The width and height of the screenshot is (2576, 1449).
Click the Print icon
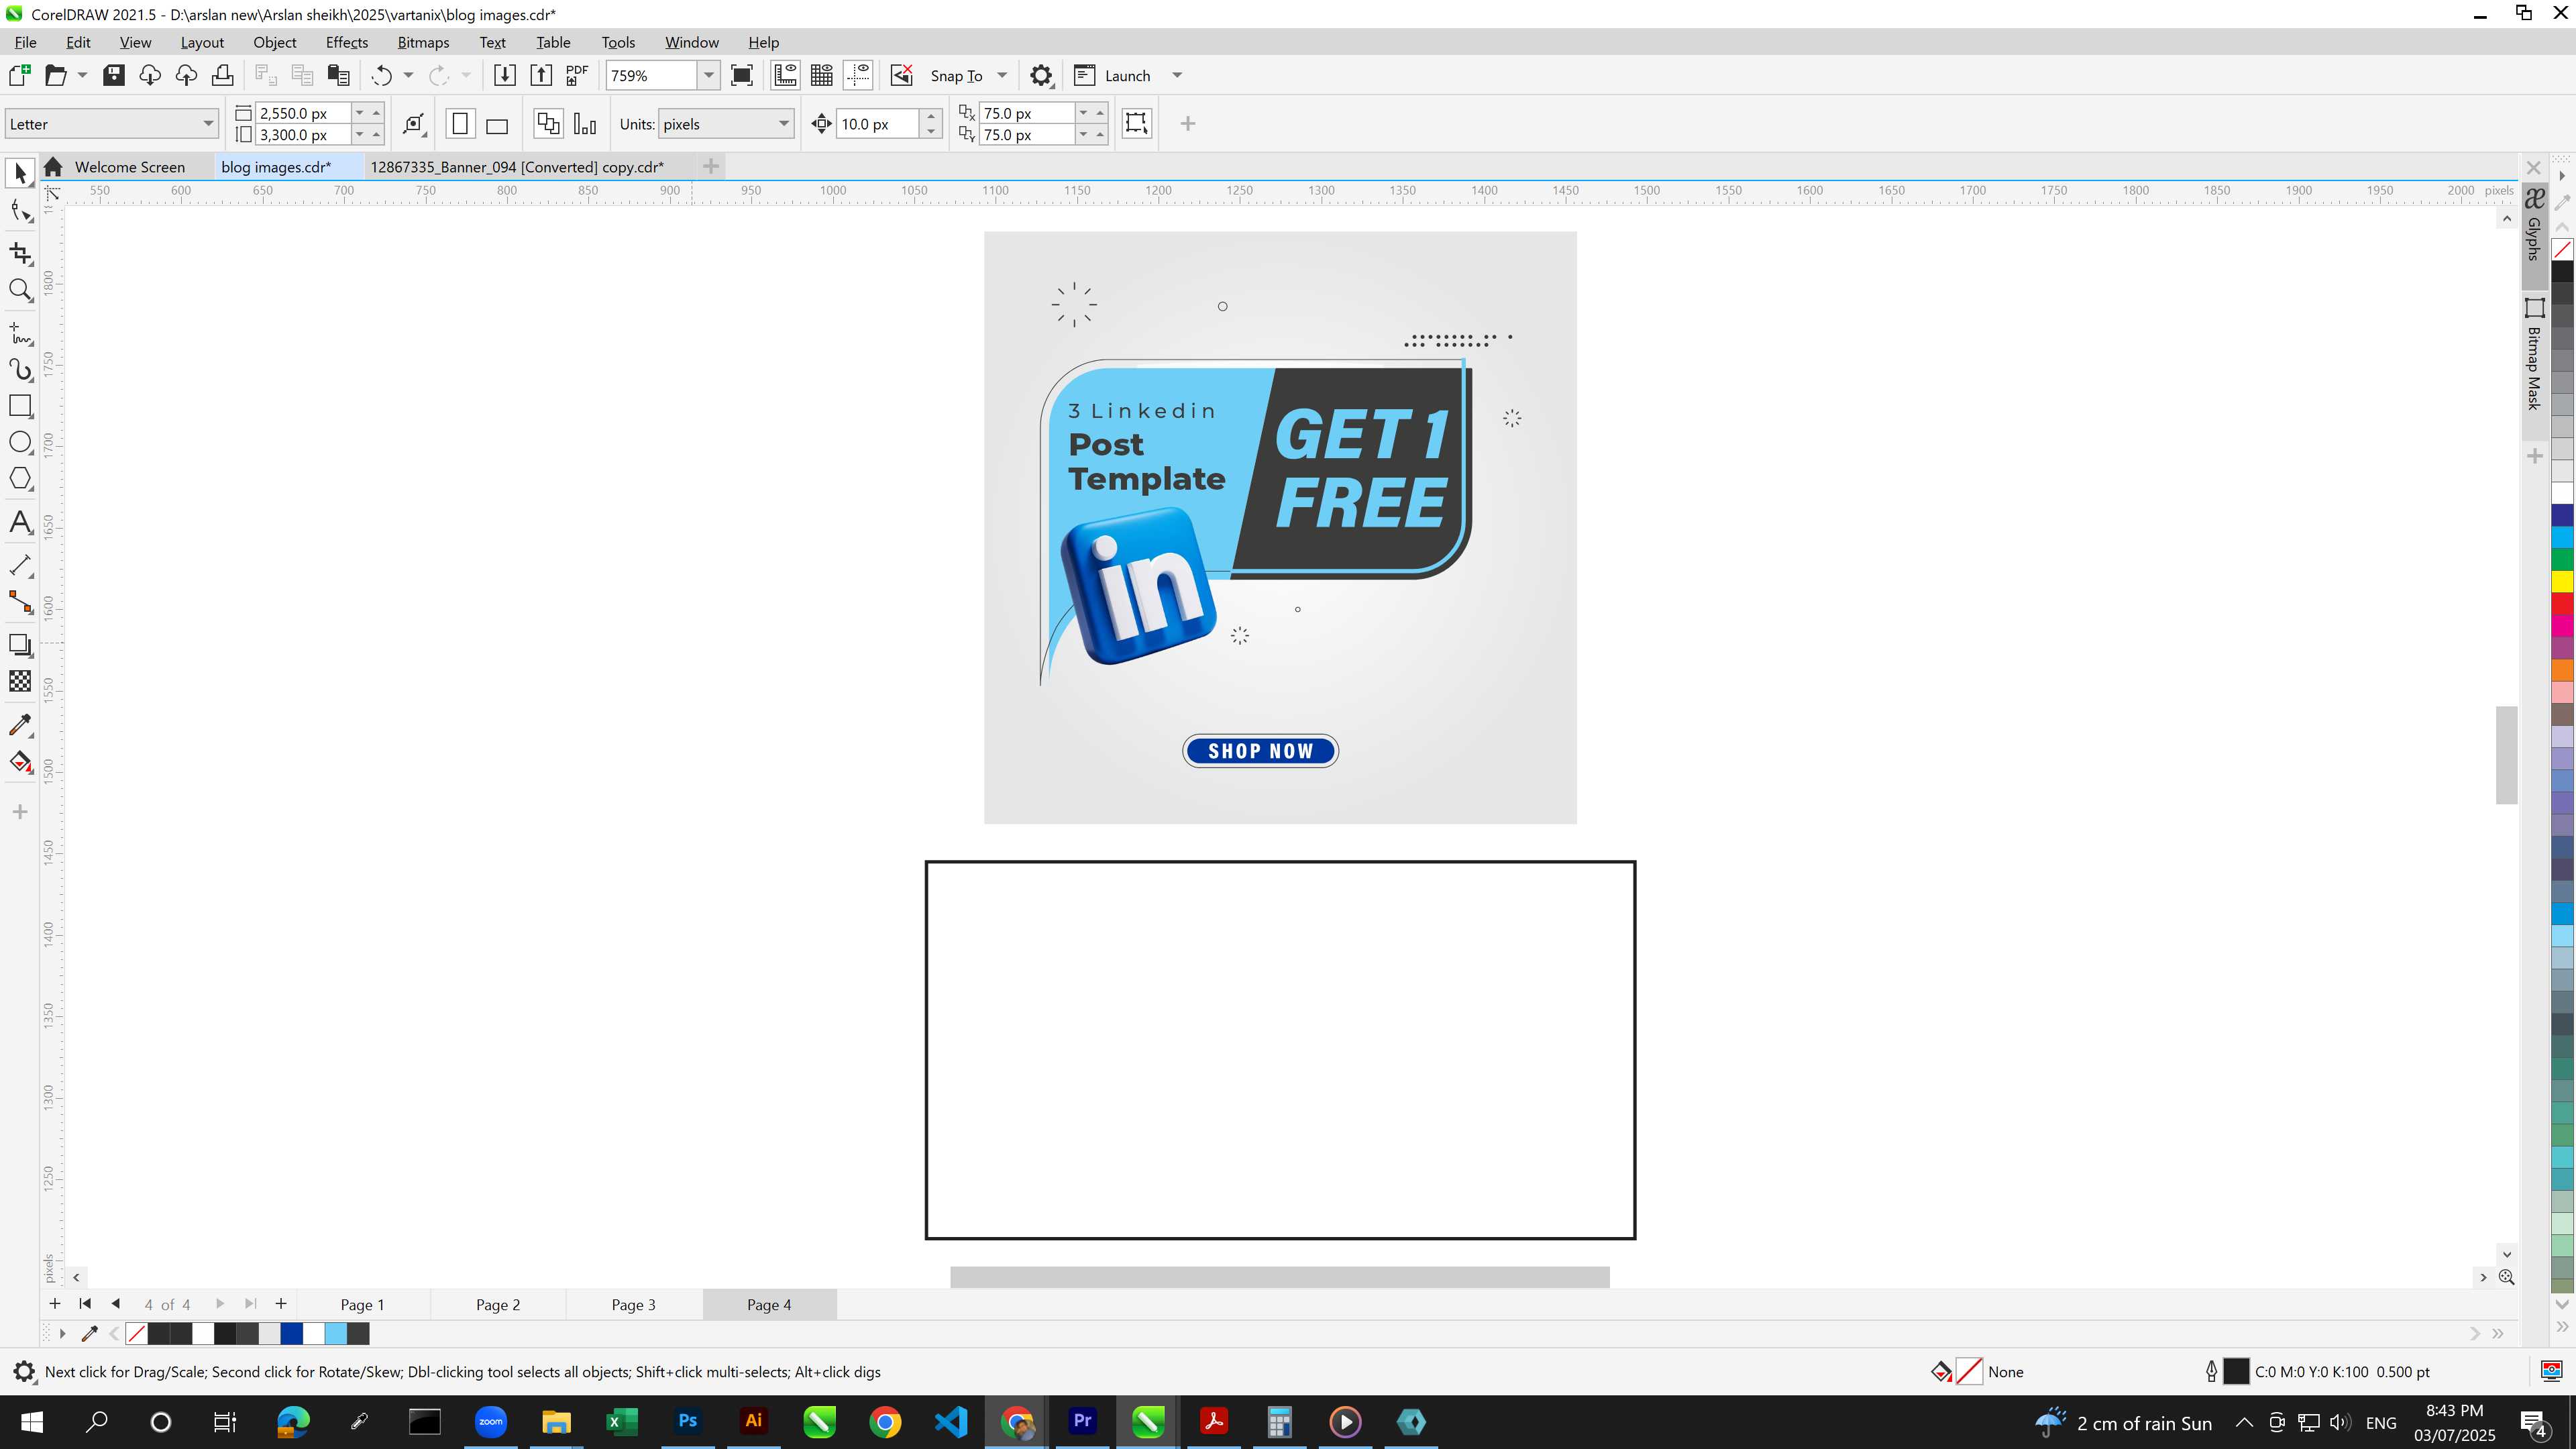click(x=222, y=76)
